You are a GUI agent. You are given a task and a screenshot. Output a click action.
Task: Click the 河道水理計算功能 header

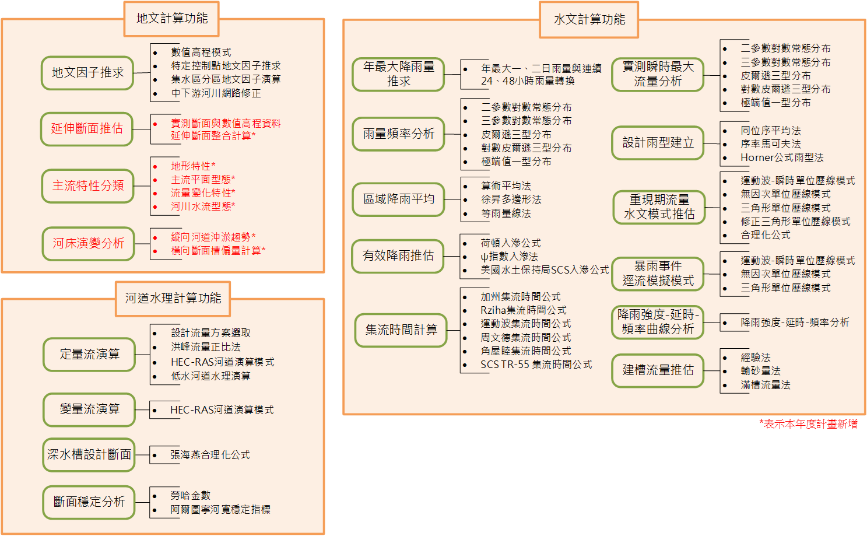pos(173,299)
